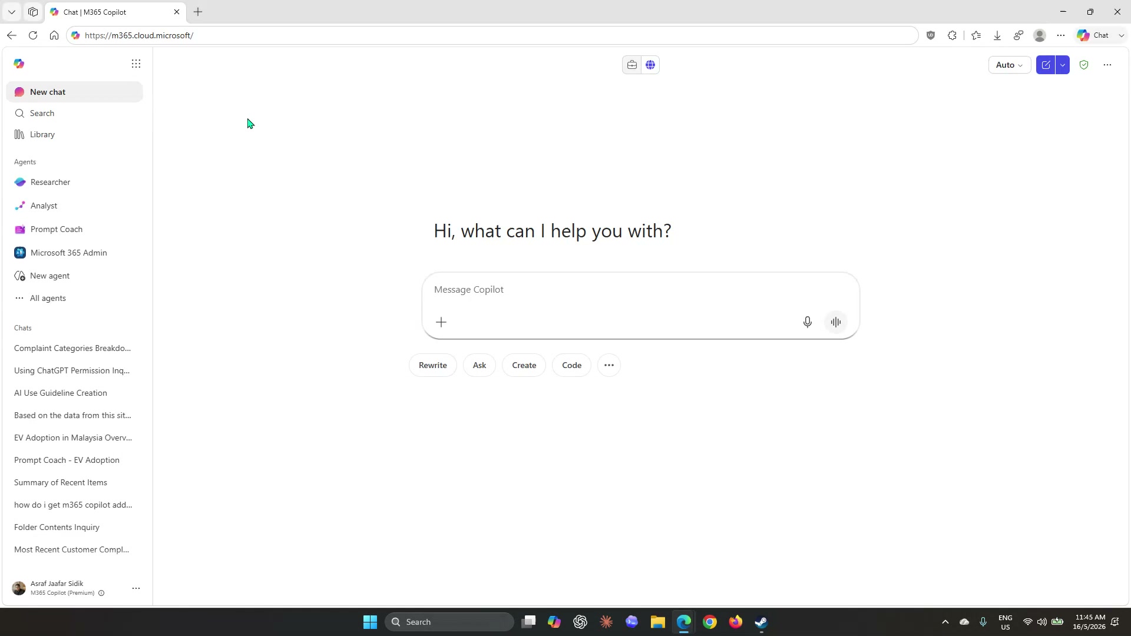Screen dimensions: 1131x636
Task: Open the Most Recent Customer Complaints chat
Action: 74,549
